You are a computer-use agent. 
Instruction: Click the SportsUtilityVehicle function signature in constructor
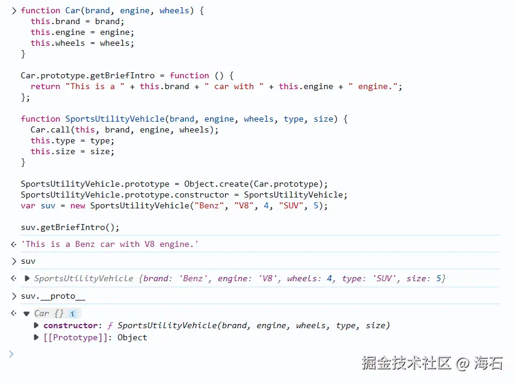coord(253,325)
